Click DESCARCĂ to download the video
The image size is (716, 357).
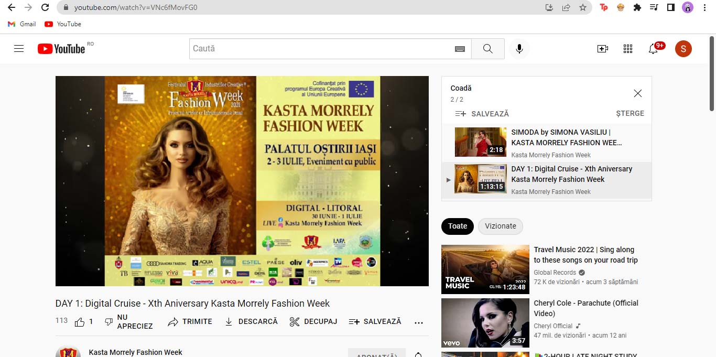click(x=251, y=322)
